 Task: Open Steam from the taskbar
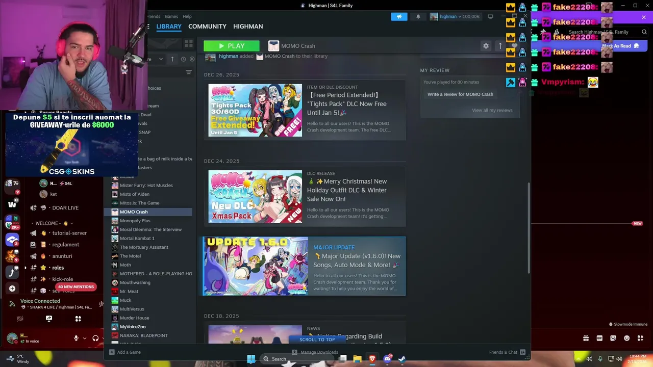tap(402, 359)
